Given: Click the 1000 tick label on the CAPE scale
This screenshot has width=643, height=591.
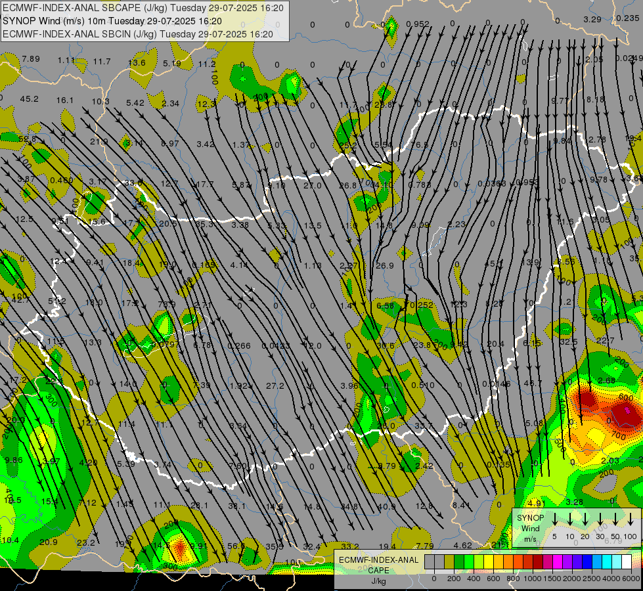Looking at the screenshot, I should (x=533, y=579).
